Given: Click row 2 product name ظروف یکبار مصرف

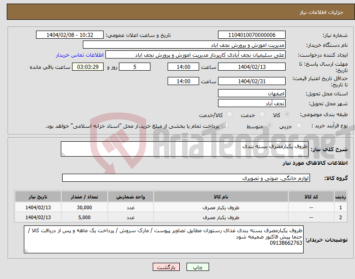Looking at the screenshot, I should click(221, 217).
